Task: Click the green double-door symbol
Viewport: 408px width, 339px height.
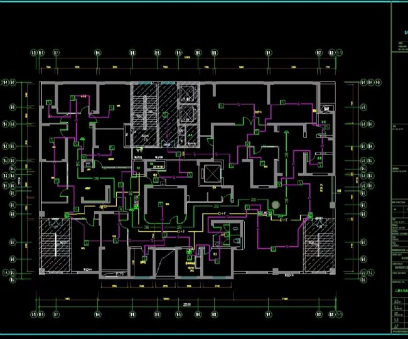Action: point(250,121)
